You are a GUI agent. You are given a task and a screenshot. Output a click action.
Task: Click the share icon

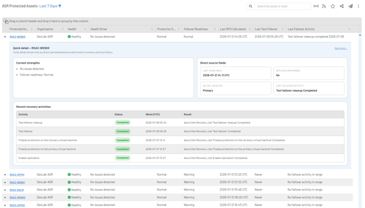(x=342, y=7)
